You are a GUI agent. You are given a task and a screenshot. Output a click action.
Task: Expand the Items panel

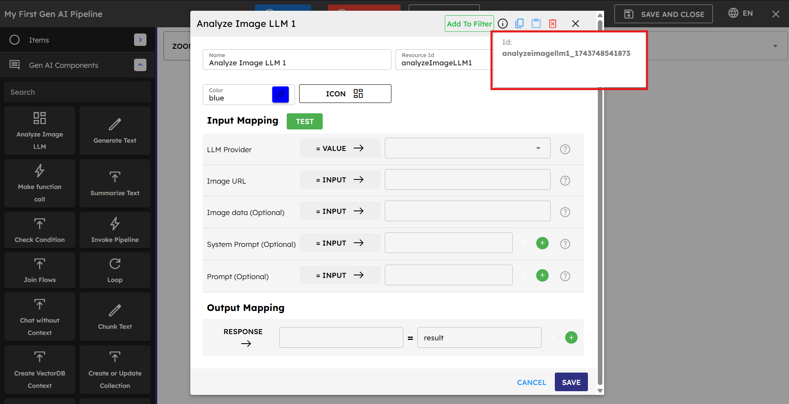(140, 40)
